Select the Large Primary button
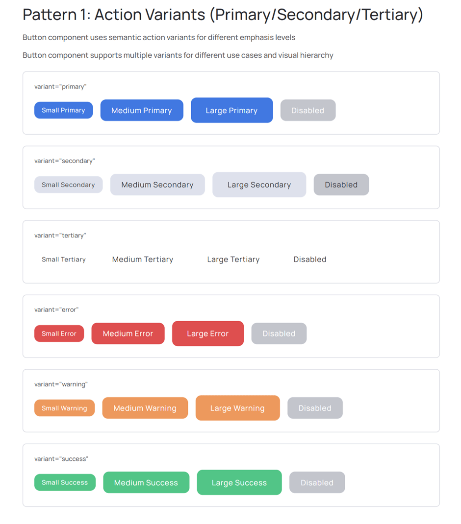The height and width of the screenshot is (524, 461). (x=231, y=110)
